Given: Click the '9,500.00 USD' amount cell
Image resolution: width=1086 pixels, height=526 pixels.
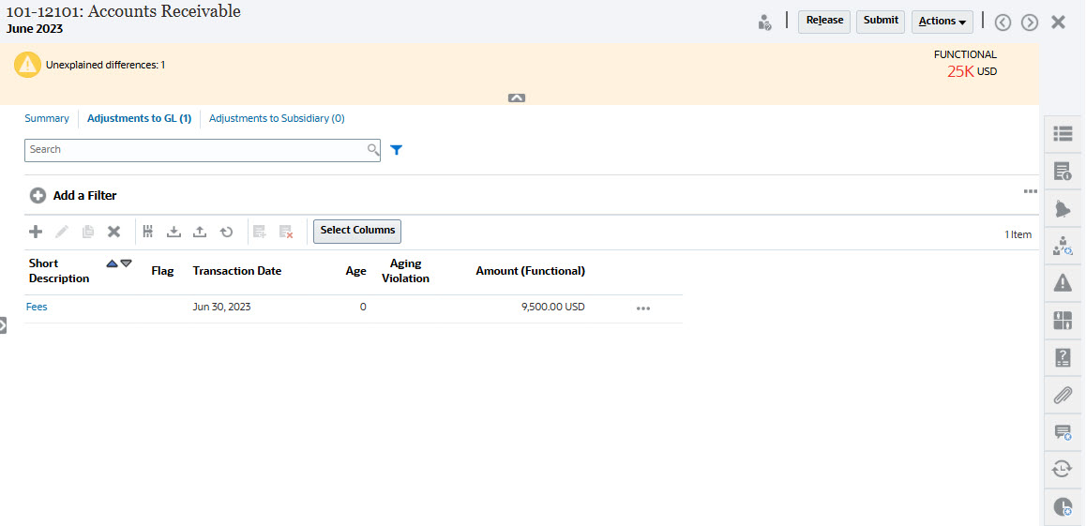Looking at the screenshot, I should (553, 307).
